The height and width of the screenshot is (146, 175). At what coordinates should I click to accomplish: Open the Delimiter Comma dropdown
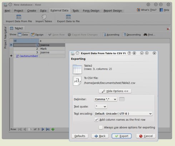point(106,99)
